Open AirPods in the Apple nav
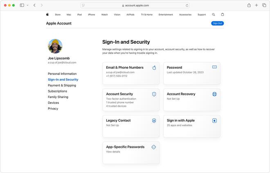 pos(130,15)
